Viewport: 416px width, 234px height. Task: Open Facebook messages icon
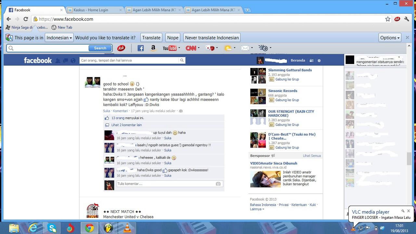pyautogui.click(x=65, y=60)
